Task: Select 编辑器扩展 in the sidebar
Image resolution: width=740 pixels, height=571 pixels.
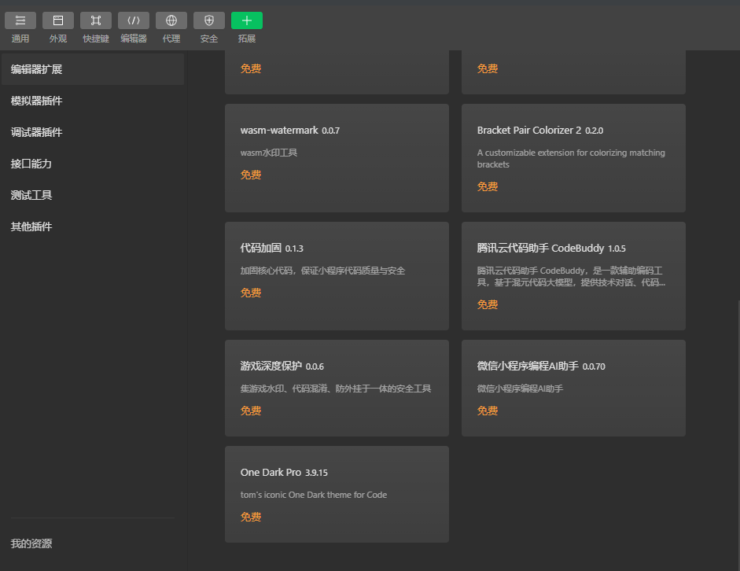Action: (x=93, y=69)
